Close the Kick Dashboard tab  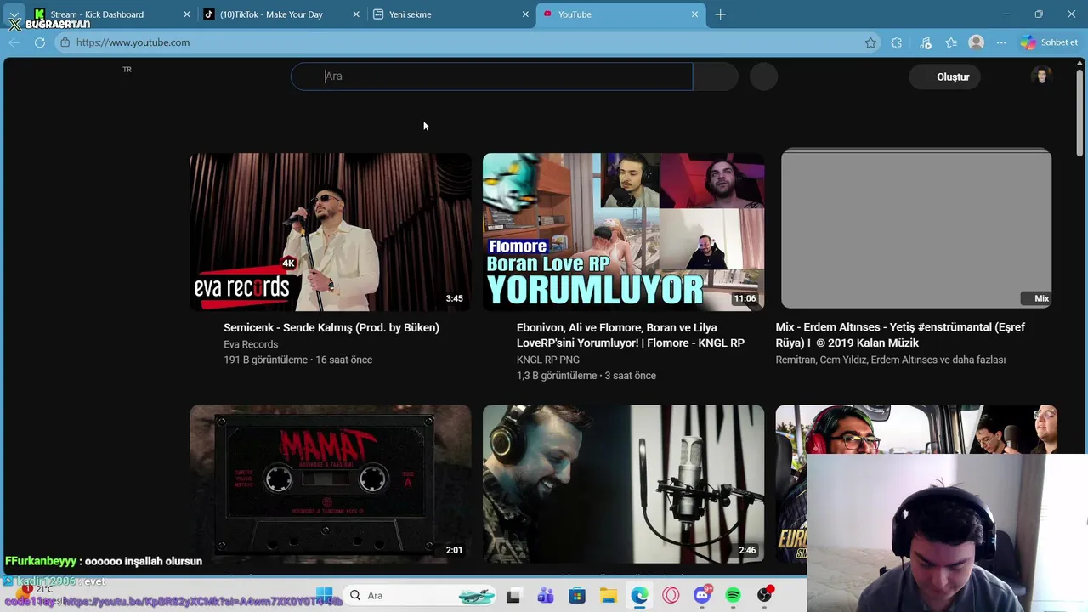click(x=187, y=14)
